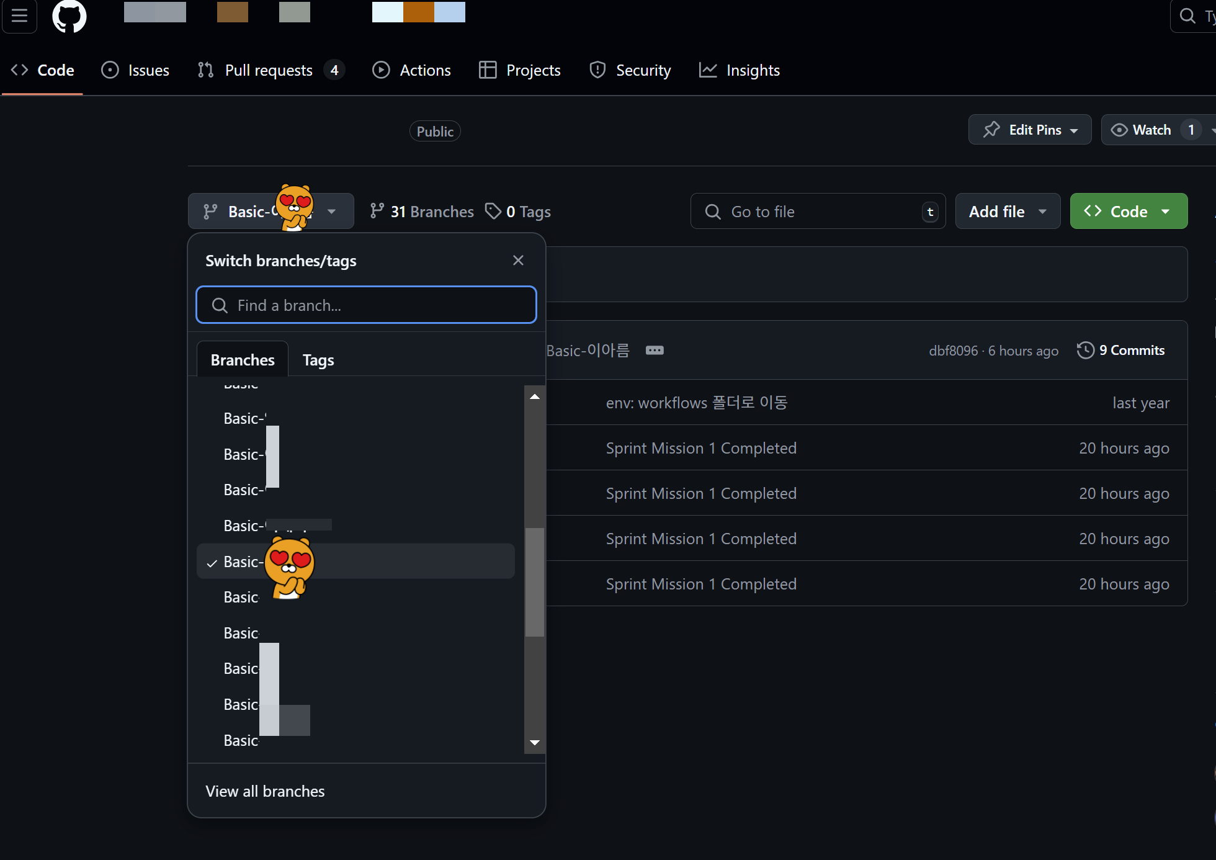Screen dimensions: 1216x860
Task: Go to the GitHub homepage logo
Action: point(69,16)
